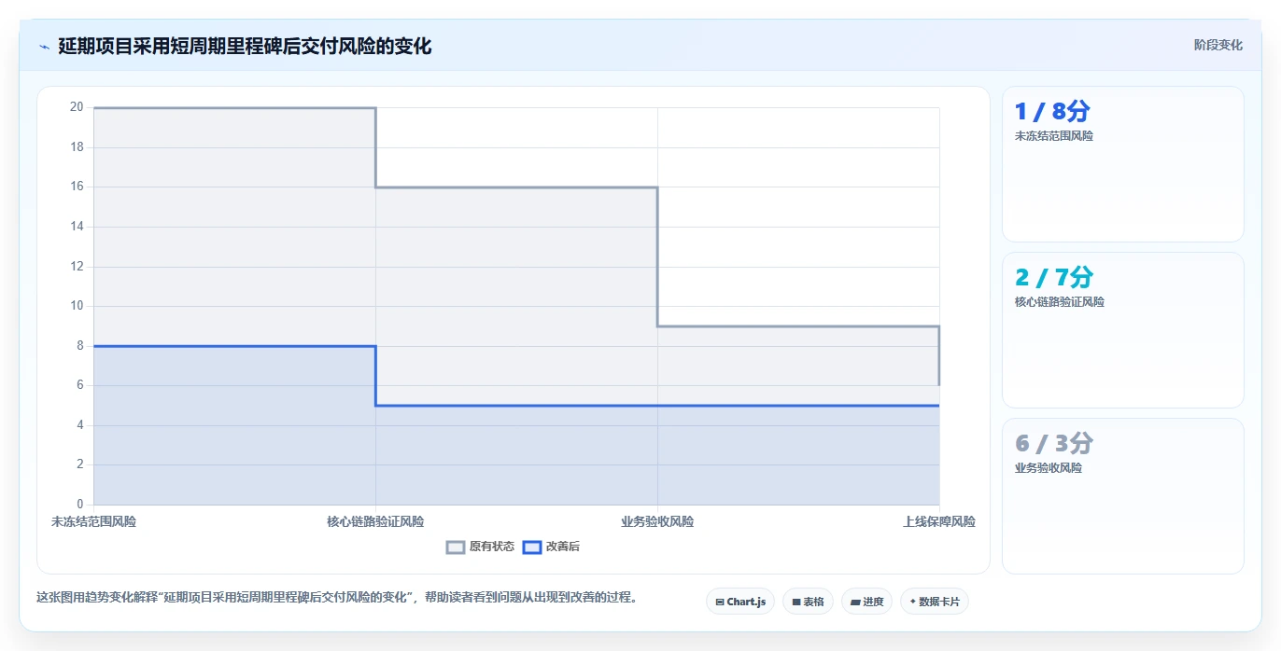Select the 进度 tag chip
Screen dimensions: 1281x651
pyautogui.click(x=866, y=602)
